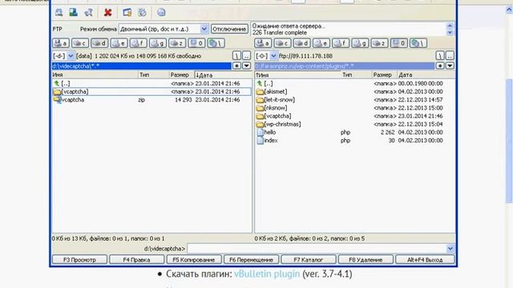The width and height of the screenshot is (513, 288).
Task: Sort left panel by Имя column
Action: pos(95,74)
